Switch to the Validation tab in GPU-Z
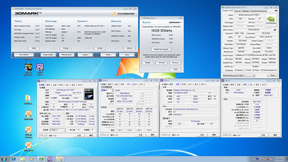Image resolution: width=288 pixels, height=162 pixels. click(x=246, y=11)
